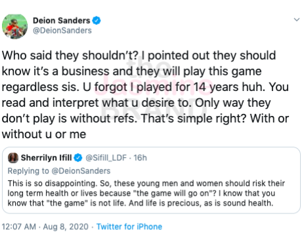306x241 pixels.
Task: Open Sherrilyn Ifill name in quoted tweet
Action: click(x=46, y=158)
